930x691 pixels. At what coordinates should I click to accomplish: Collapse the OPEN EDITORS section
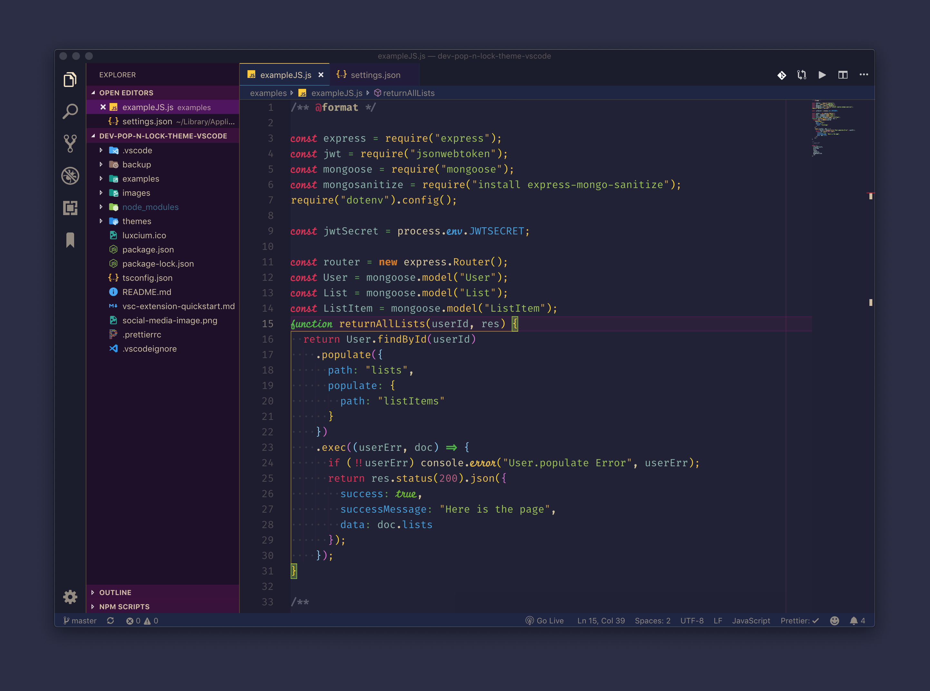coord(126,93)
